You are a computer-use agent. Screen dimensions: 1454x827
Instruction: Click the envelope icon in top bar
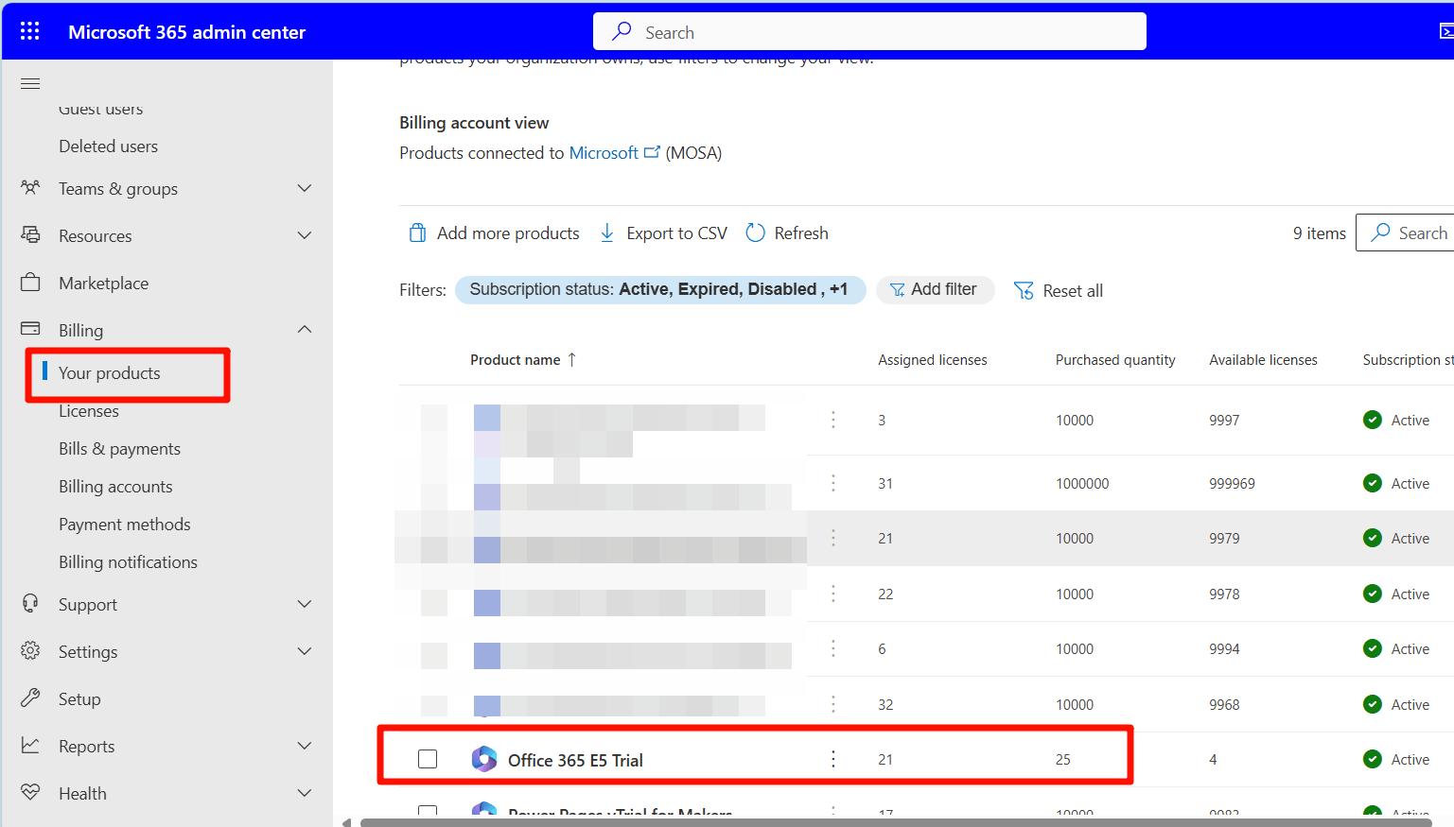[x=1446, y=30]
